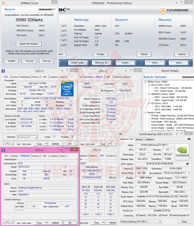Collapse the SM2.0 Score tree node
The image size is (194, 226).
click(x=149, y=85)
